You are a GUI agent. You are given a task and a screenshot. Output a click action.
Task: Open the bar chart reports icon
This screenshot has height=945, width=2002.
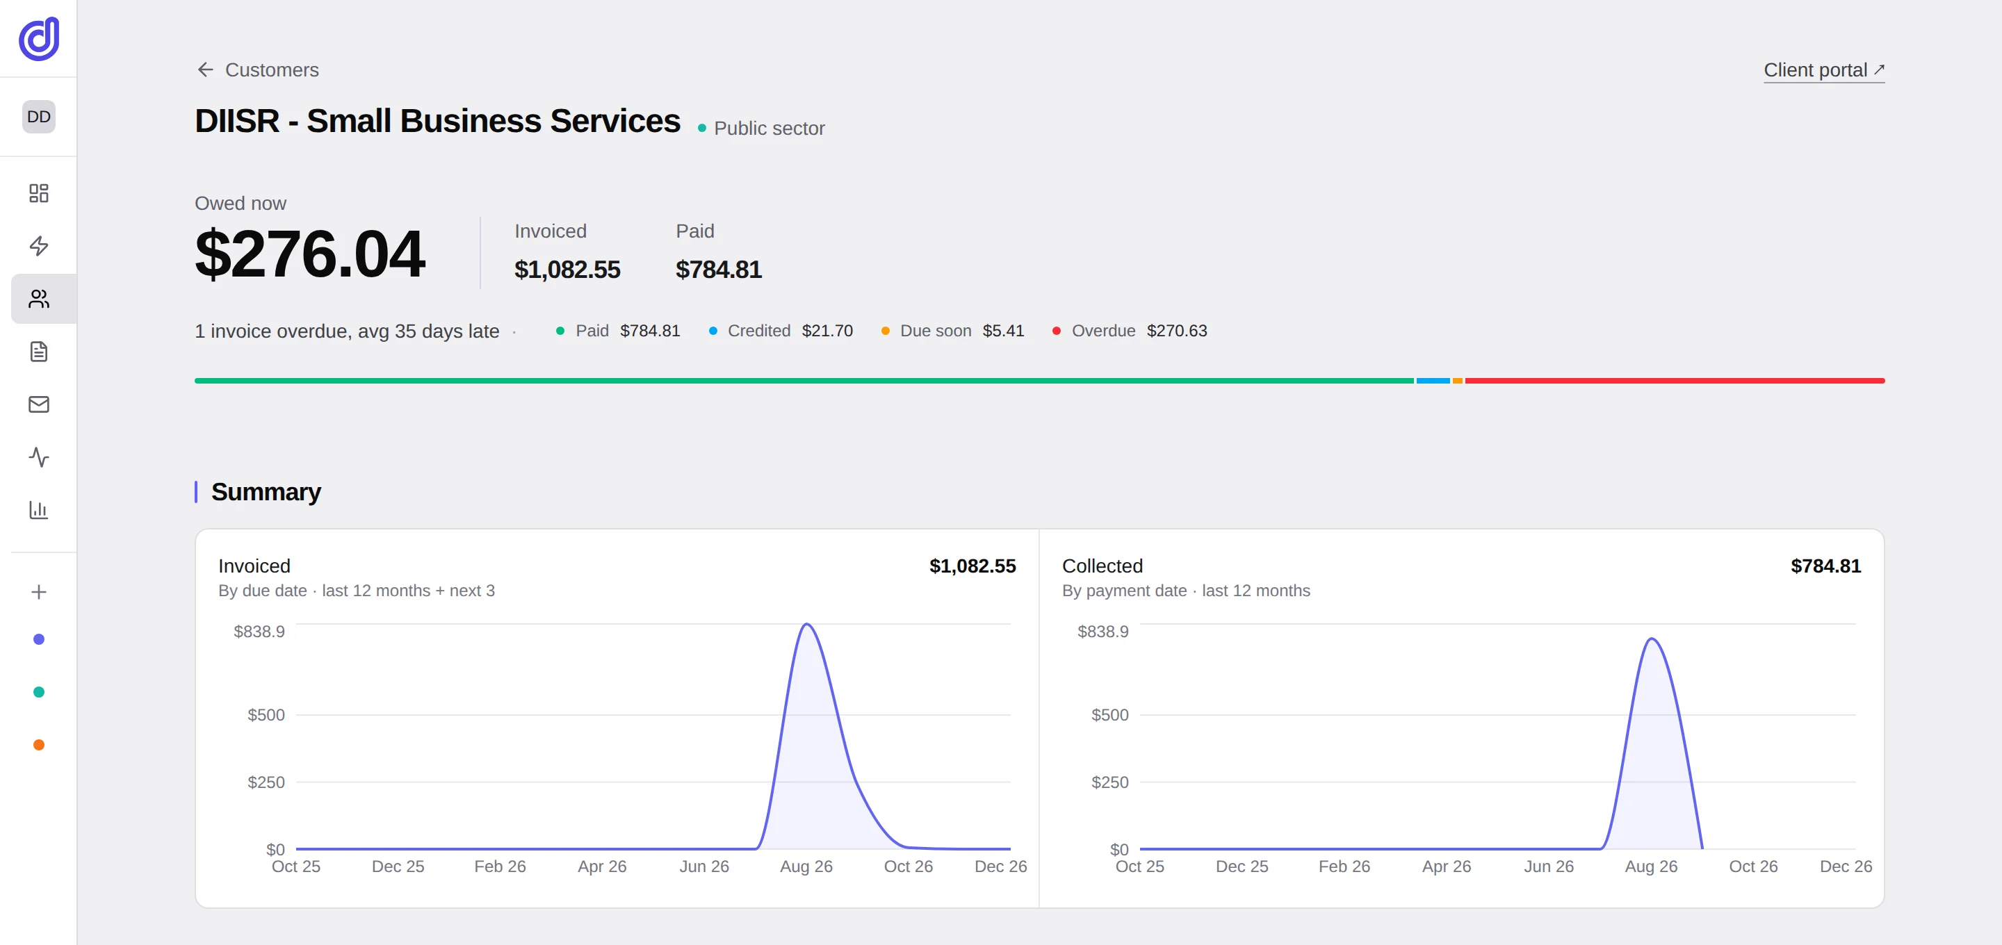(39, 510)
